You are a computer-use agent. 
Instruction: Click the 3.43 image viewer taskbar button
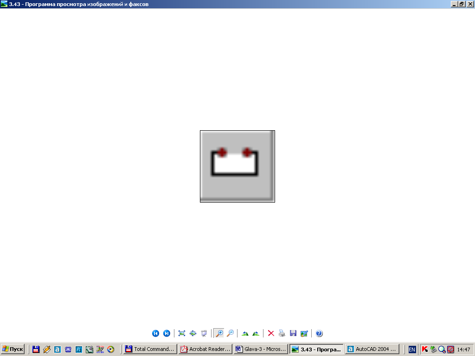(x=316, y=349)
